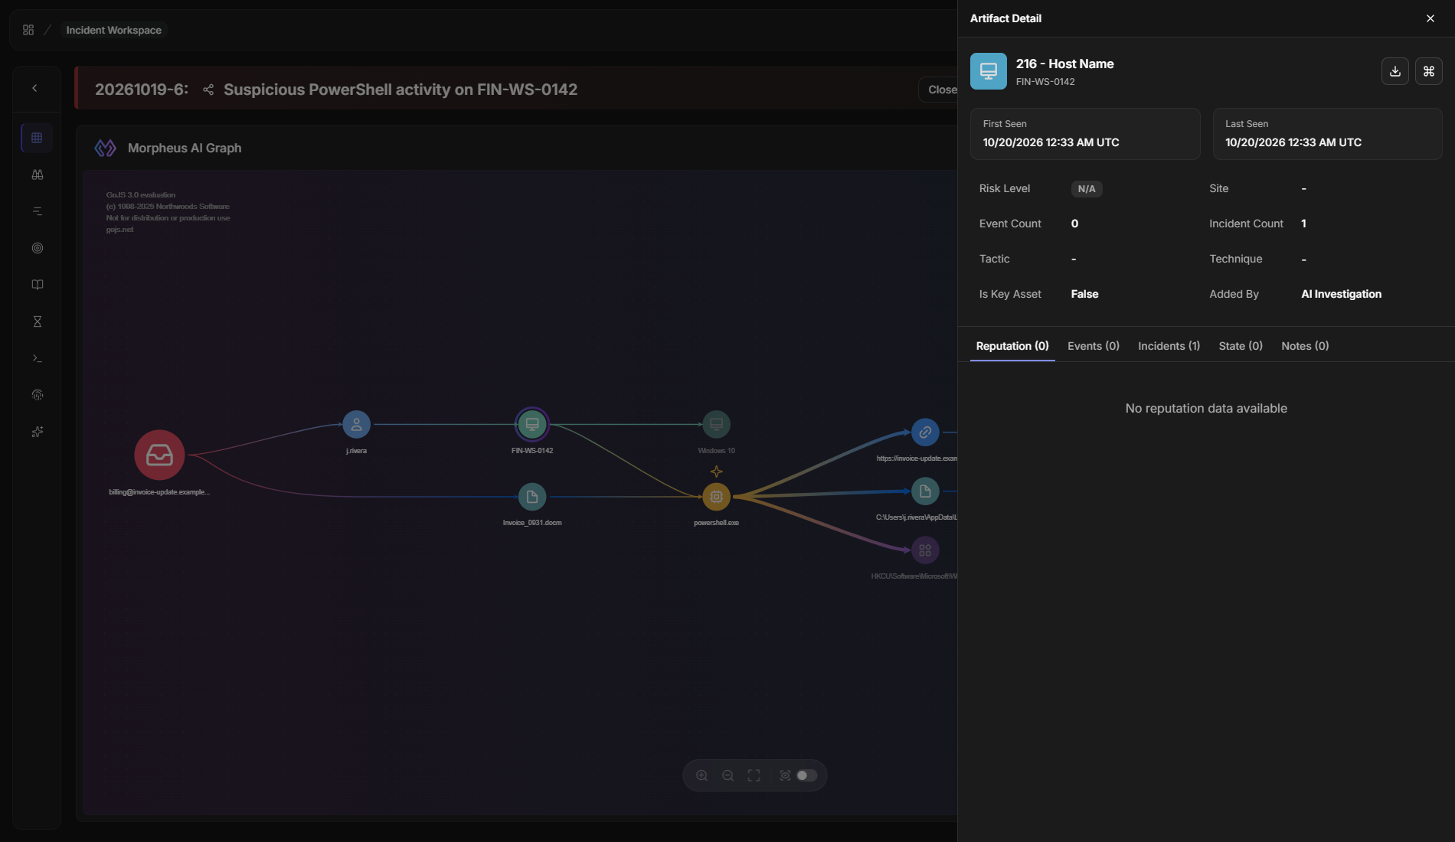Image resolution: width=1455 pixels, height=842 pixels.
Task: Open the hourglass sidebar icon
Action: click(x=37, y=321)
